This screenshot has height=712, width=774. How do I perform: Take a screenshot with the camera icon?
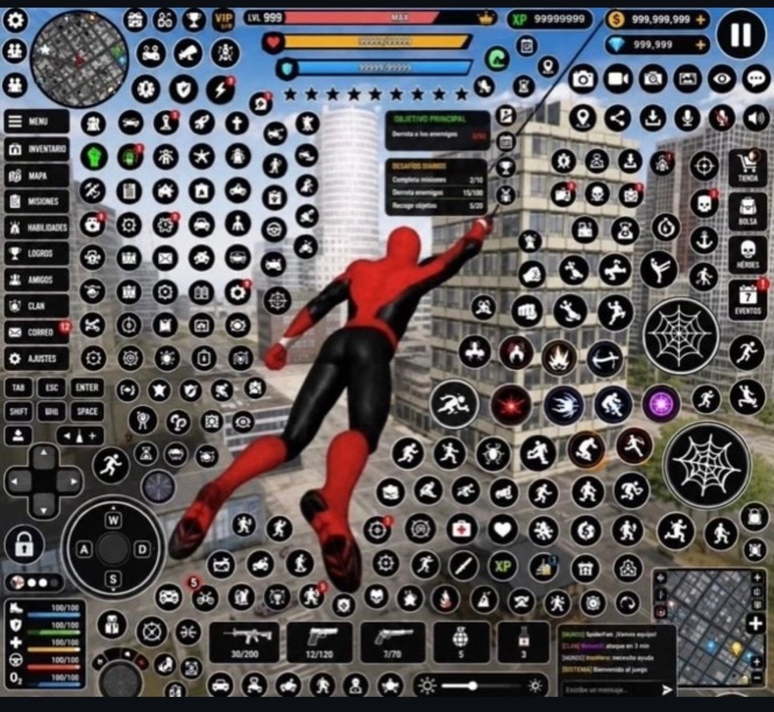coord(583,79)
